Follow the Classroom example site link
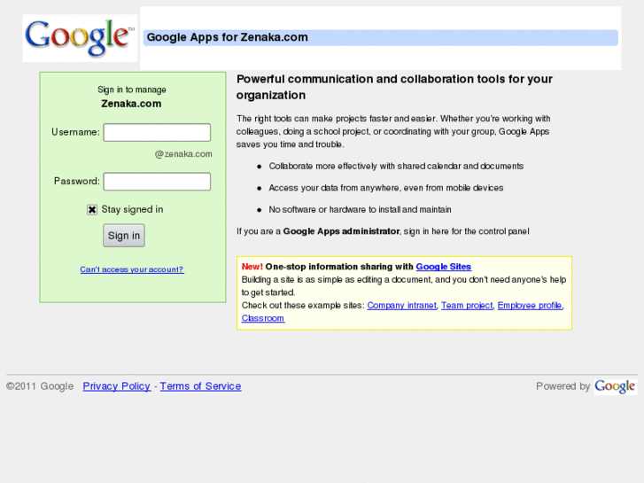The width and height of the screenshot is (644, 483). click(263, 318)
